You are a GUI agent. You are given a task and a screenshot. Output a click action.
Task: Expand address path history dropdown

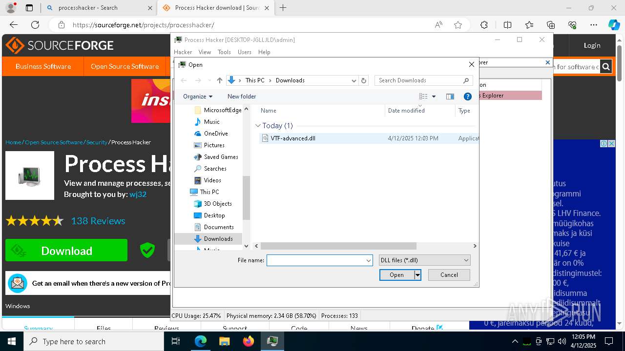pyautogui.click(x=354, y=81)
